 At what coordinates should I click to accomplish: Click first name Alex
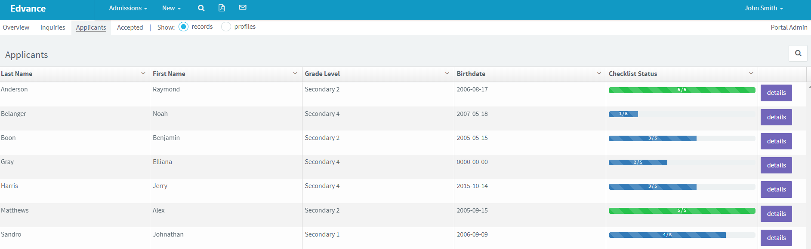[x=159, y=210]
